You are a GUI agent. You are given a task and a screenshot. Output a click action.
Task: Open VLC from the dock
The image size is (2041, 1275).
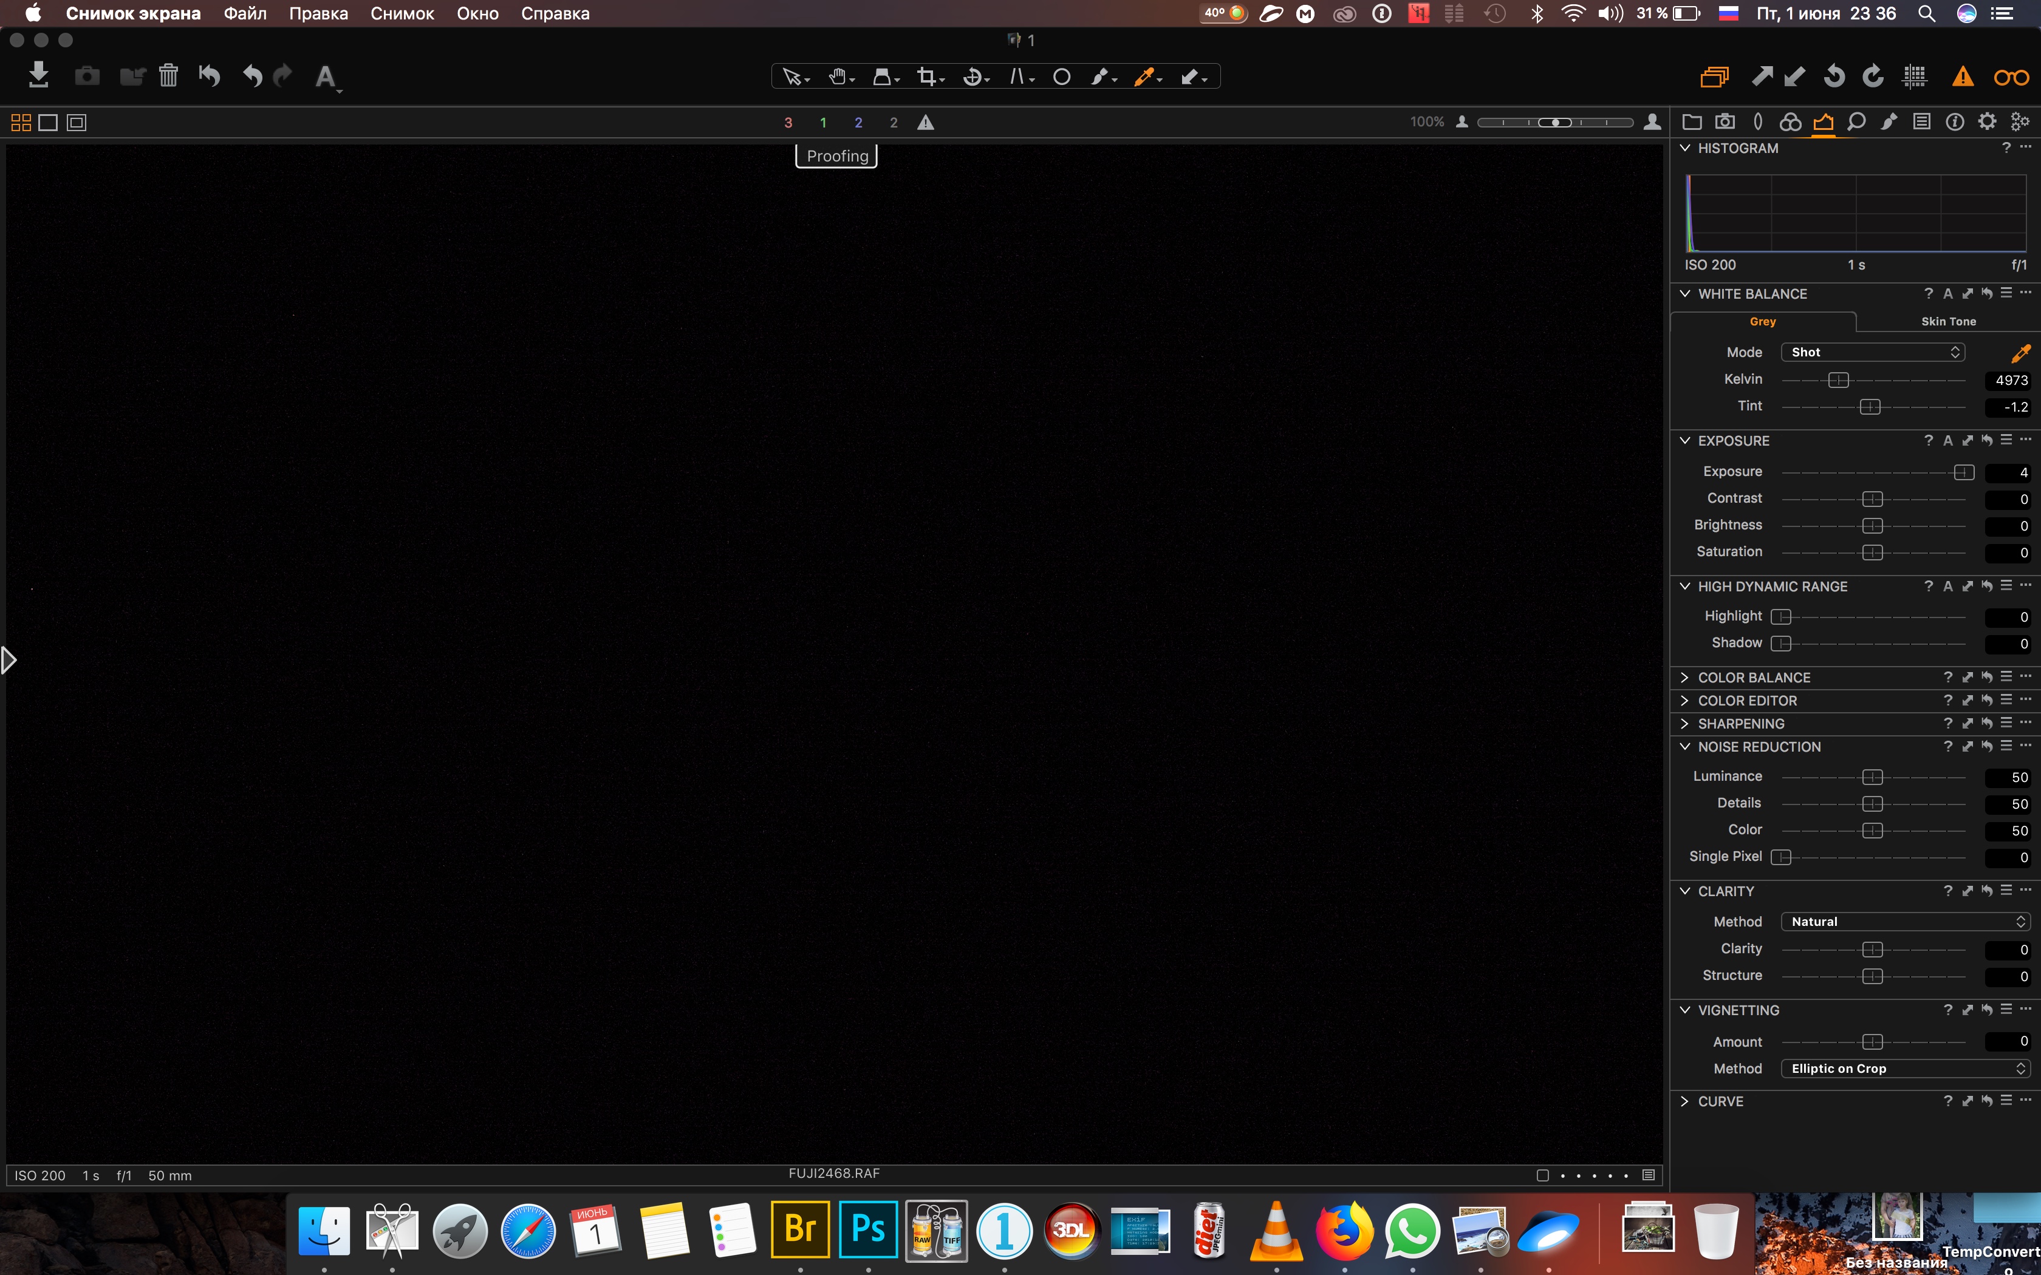[x=1276, y=1230]
